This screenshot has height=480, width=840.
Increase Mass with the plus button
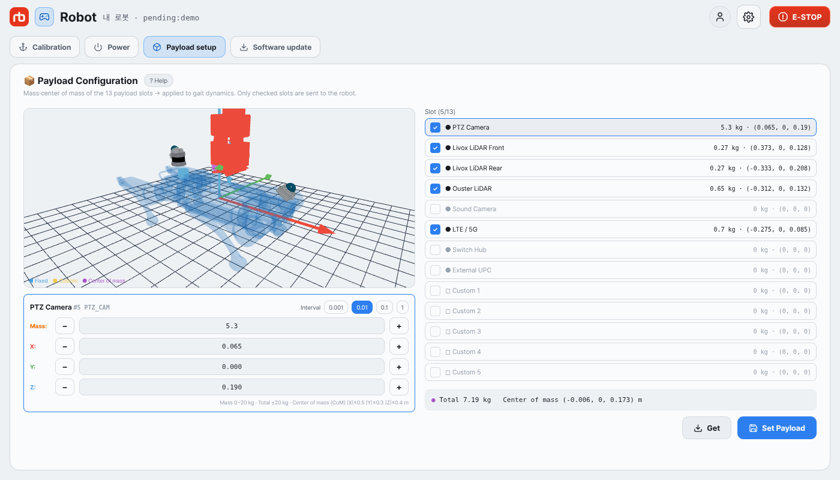[x=399, y=326]
